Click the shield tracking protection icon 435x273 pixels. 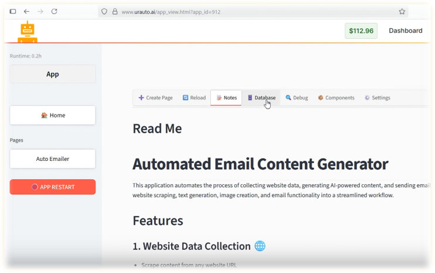pyautogui.click(x=104, y=11)
